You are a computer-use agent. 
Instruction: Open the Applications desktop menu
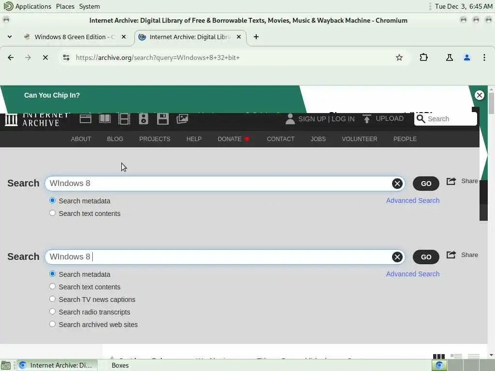coord(33,6)
